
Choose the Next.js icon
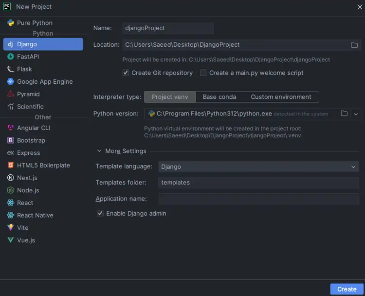pyautogui.click(x=11, y=178)
